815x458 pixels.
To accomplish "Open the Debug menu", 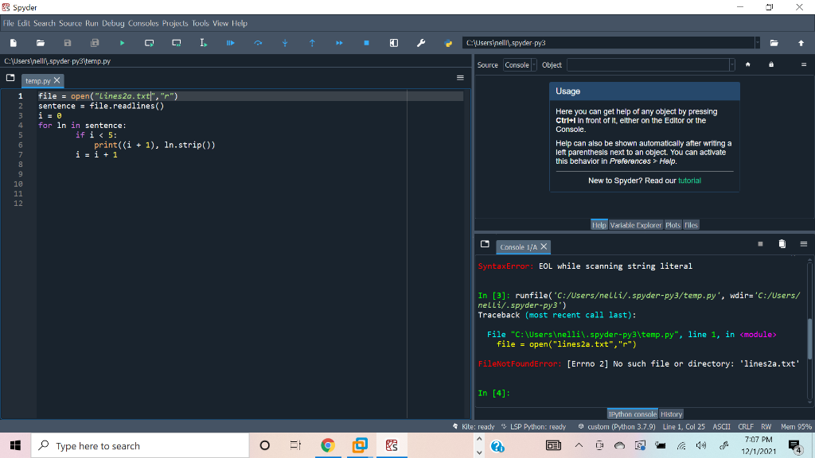I will [x=113, y=23].
